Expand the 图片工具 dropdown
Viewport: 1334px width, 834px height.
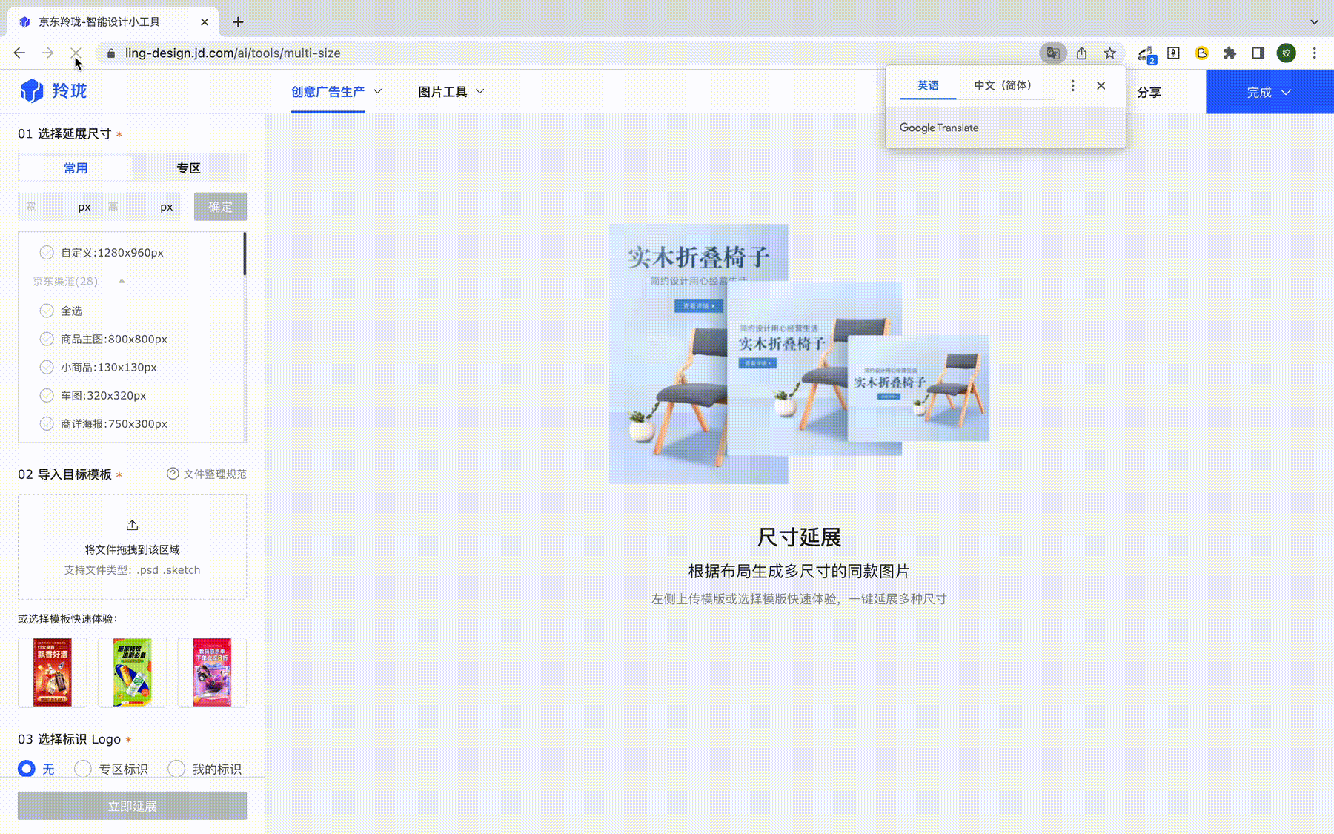(451, 91)
